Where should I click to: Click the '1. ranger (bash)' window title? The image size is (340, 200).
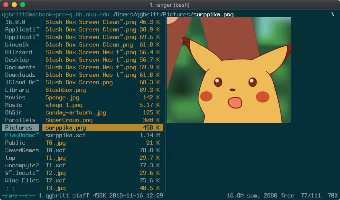click(x=170, y=5)
